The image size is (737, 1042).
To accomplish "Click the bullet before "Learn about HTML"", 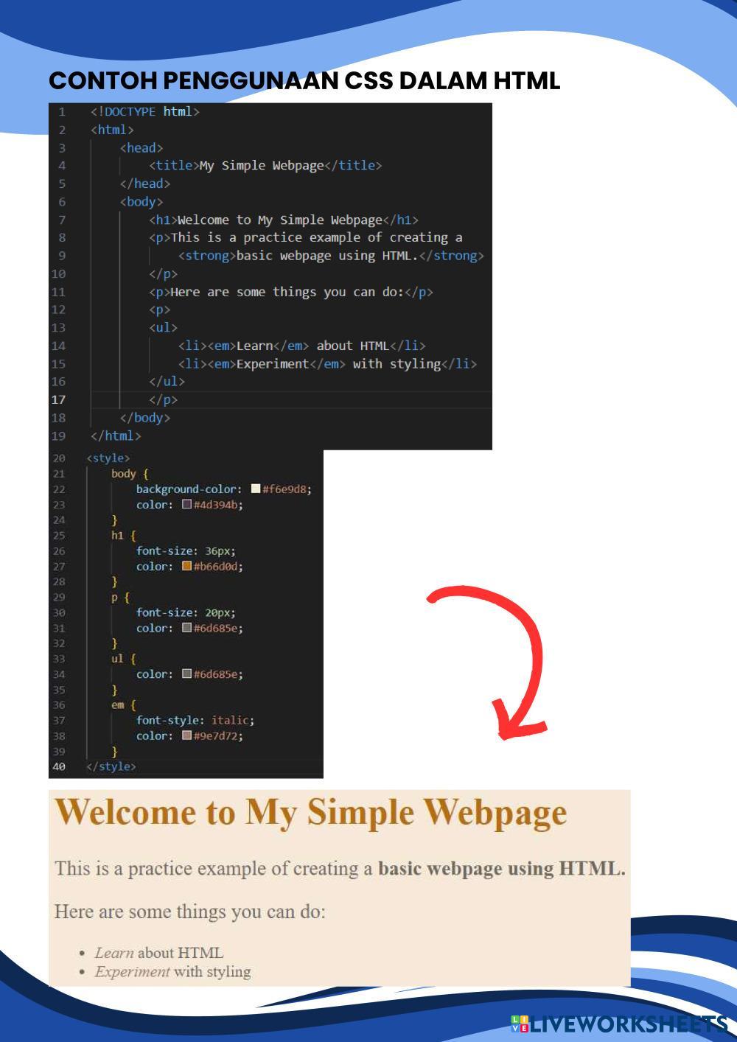I will pyautogui.click(x=83, y=954).
